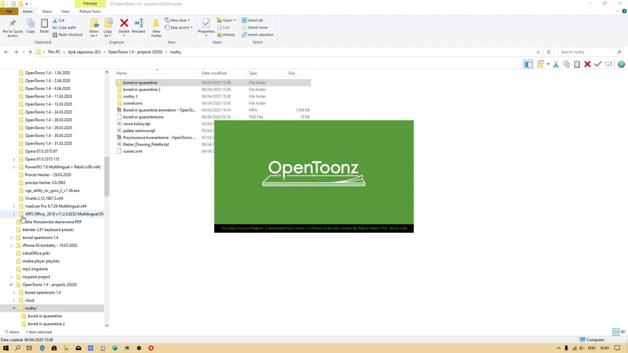The height and width of the screenshot is (353, 628).
Task: Open the Easy access dropdown
Action: click(179, 27)
